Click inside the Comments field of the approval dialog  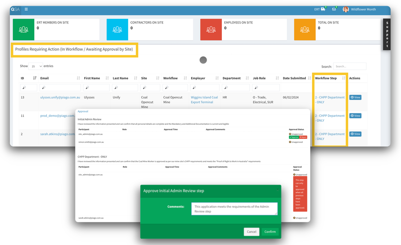point(234,208)
